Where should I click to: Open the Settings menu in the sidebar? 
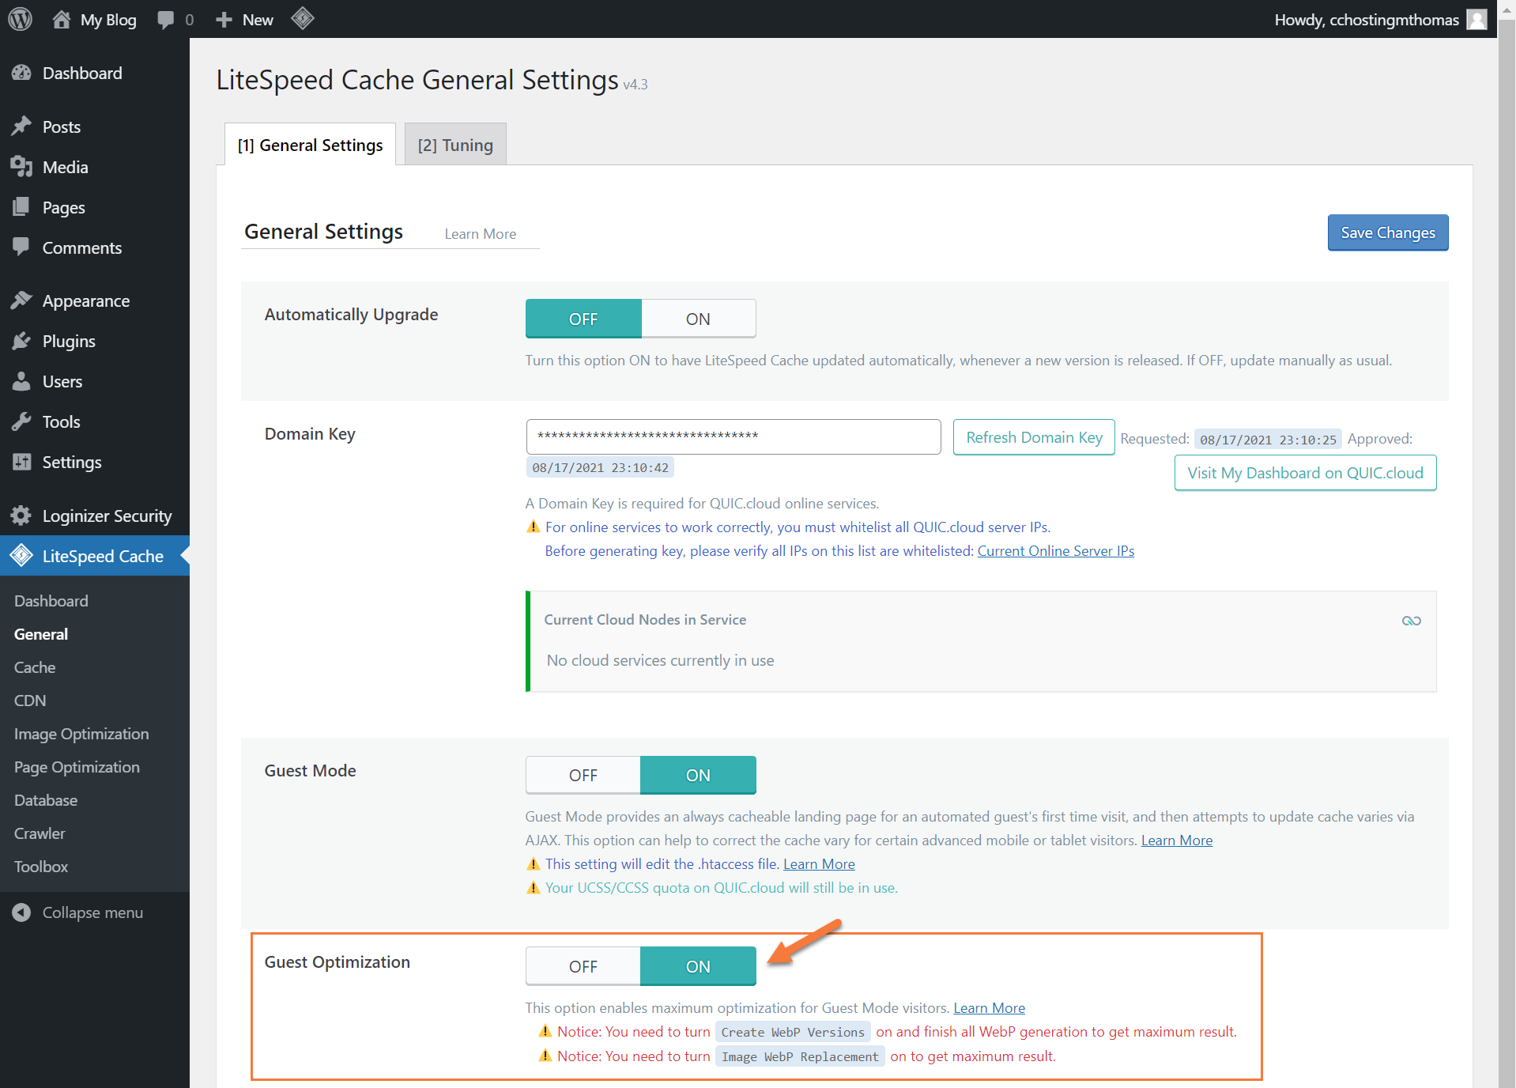pyautogui.click(x=72, y=463)
